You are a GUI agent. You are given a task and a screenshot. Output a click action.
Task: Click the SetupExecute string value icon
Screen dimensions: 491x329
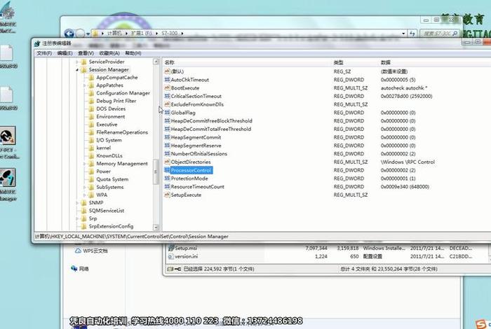tap(167, 195)
